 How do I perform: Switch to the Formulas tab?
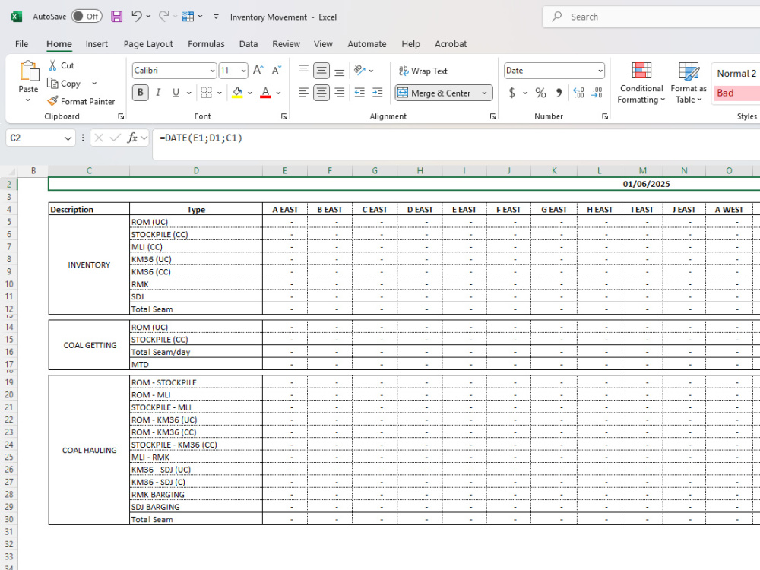click(x=206, y=43)
